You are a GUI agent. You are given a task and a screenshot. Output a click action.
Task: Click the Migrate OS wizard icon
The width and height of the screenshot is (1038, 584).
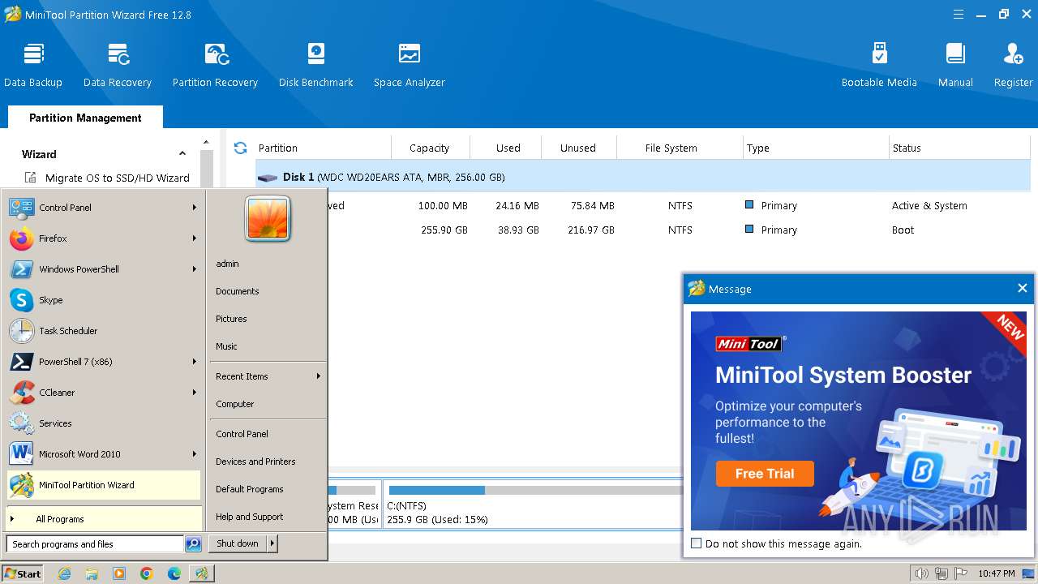(31, 178)
